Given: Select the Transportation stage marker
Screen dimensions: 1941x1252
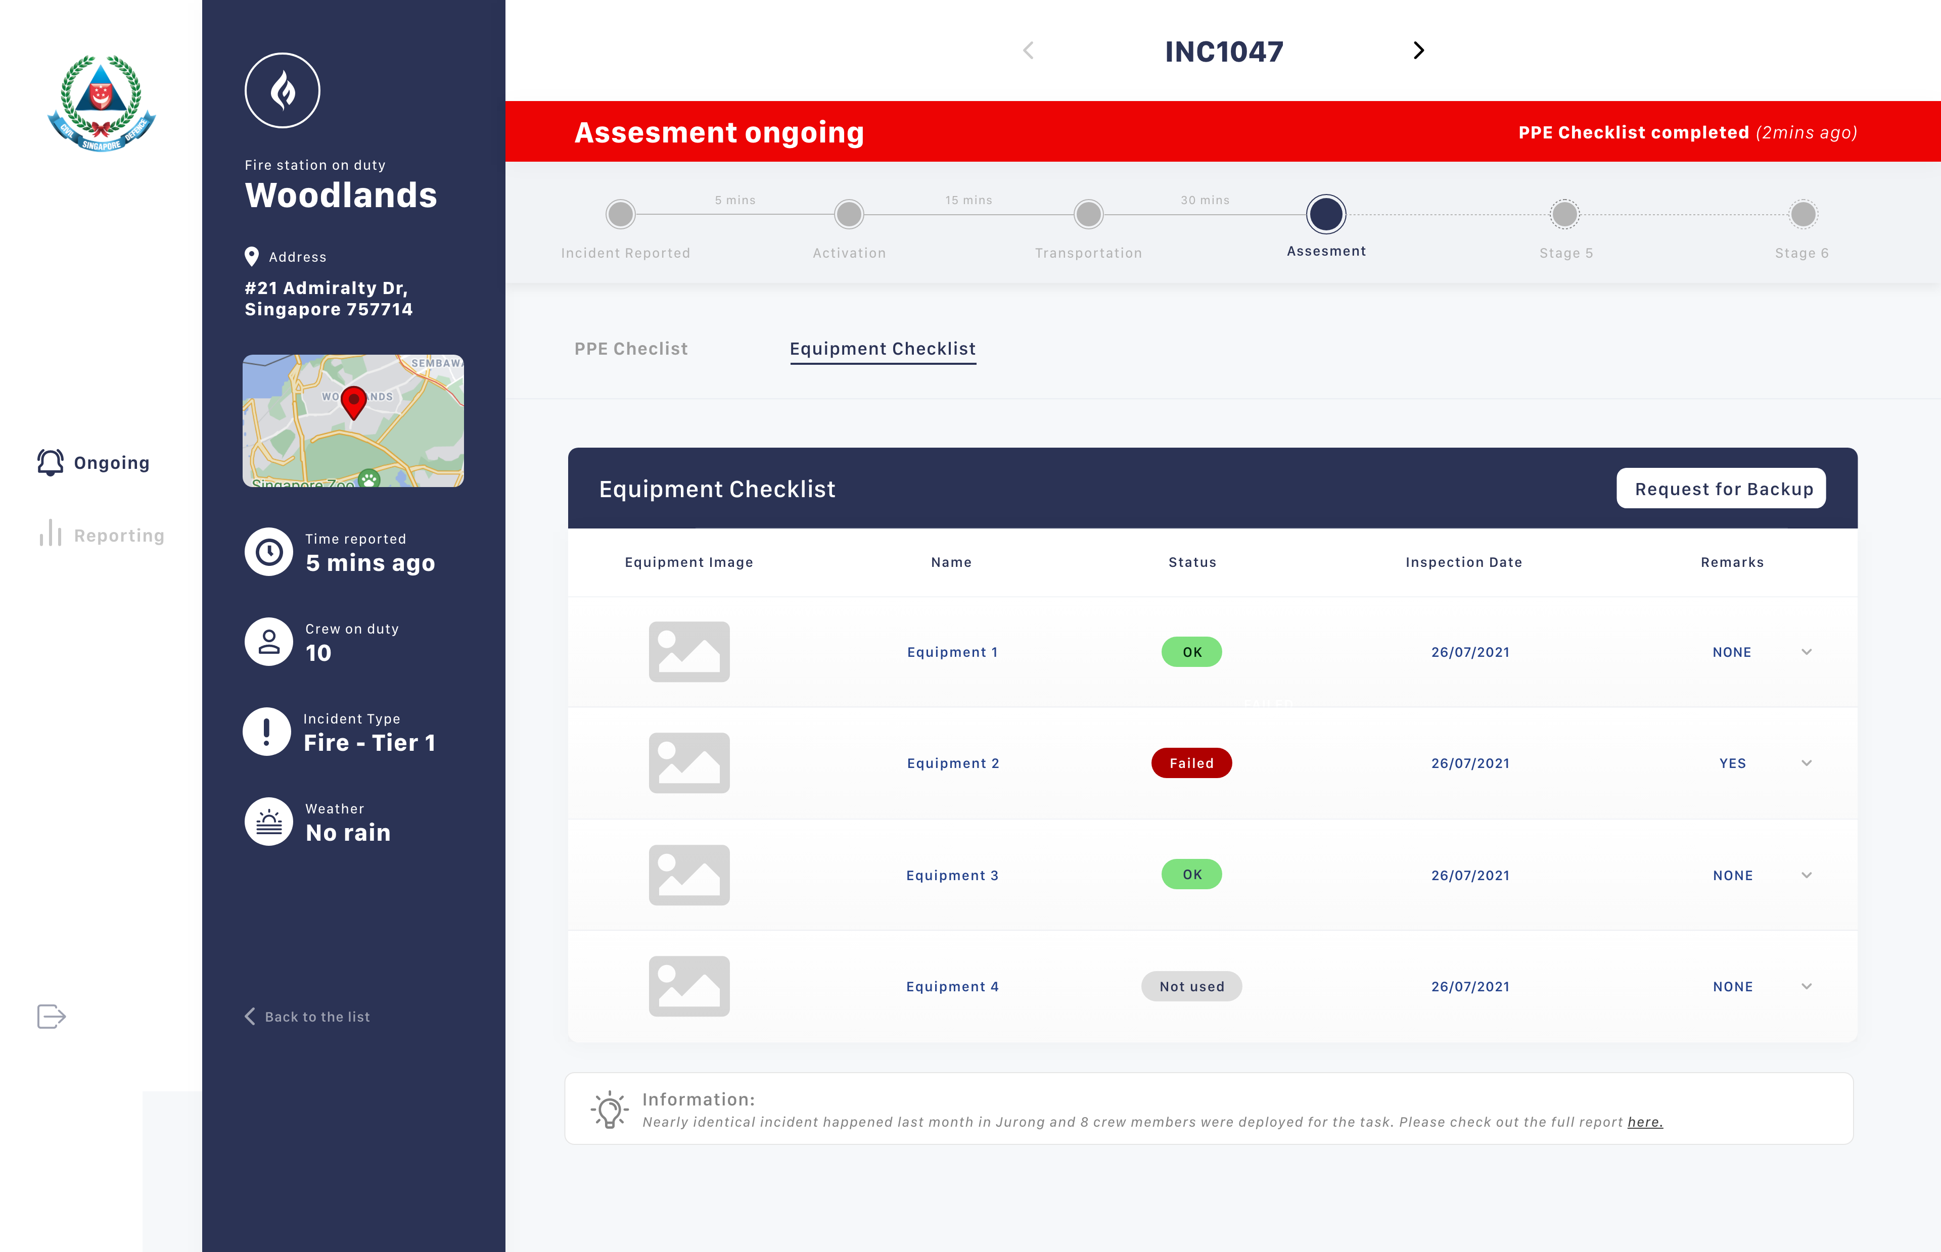Looking at the screenshot, I should 1088,215.
